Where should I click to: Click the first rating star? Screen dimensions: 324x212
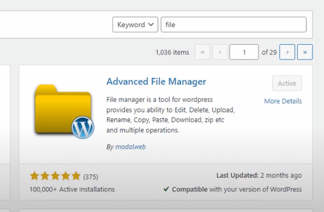(34, 176)
